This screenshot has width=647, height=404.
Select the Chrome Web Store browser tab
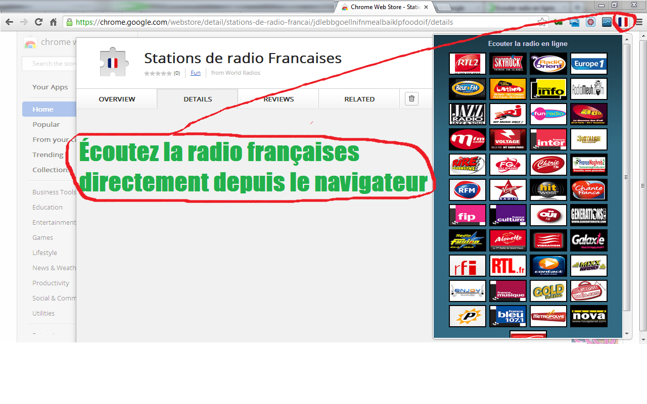385,7
